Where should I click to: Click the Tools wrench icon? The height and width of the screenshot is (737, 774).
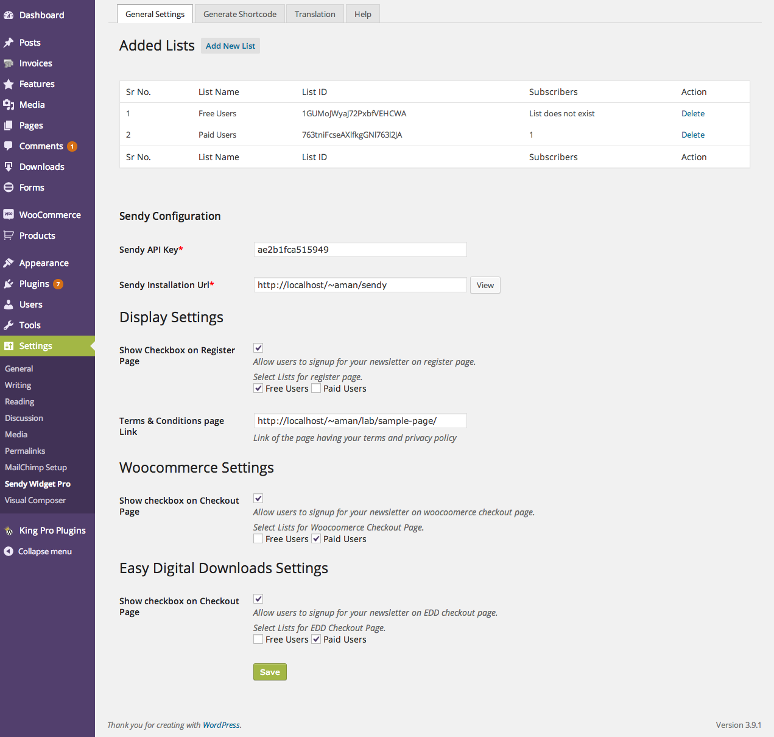9,325
